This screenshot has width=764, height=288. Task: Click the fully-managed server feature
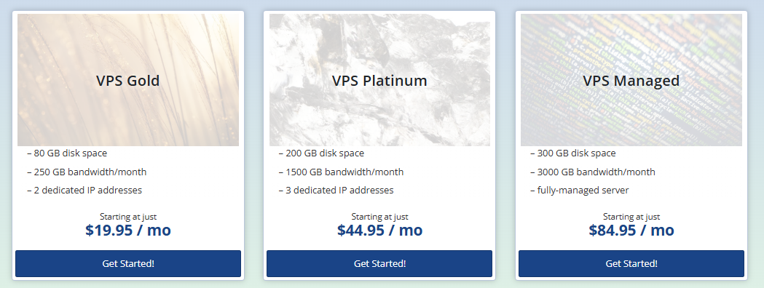pos(580,191)
